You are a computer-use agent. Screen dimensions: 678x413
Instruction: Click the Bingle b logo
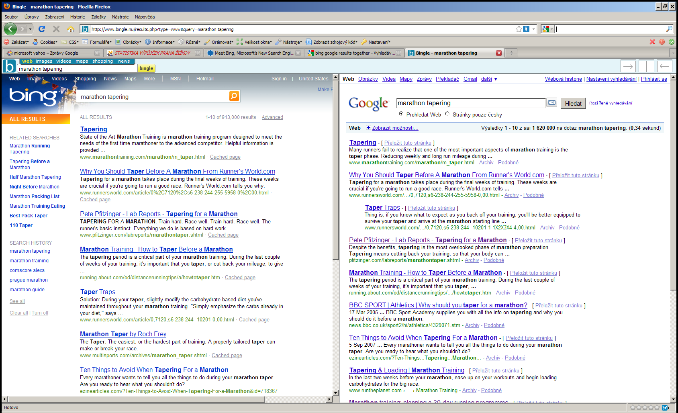(9, 66)
